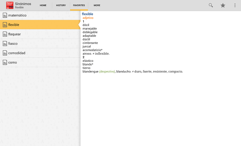Switch to the HISTORY tab
Screen dimensions: 241x146
[61, 5]
